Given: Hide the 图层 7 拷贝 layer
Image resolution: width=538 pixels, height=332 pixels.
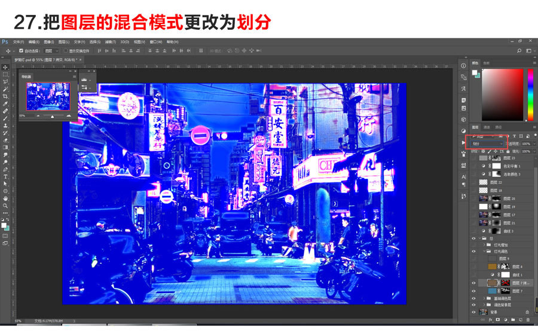Looking at the screenshot, I should click(474, 283).
